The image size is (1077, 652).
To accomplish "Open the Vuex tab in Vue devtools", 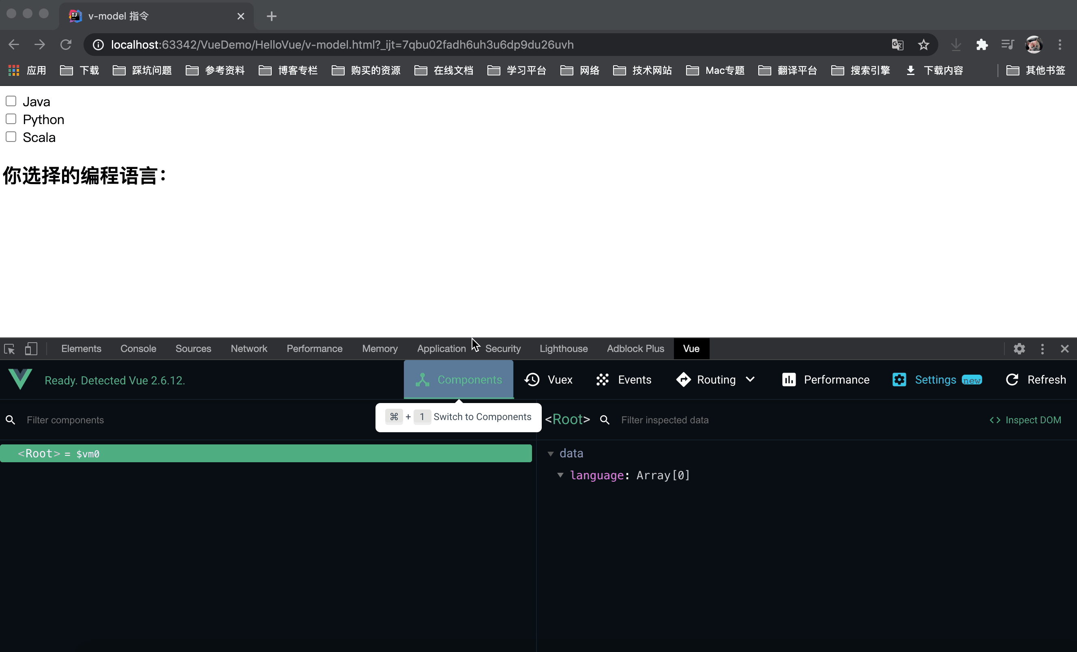I will point(549,380).
